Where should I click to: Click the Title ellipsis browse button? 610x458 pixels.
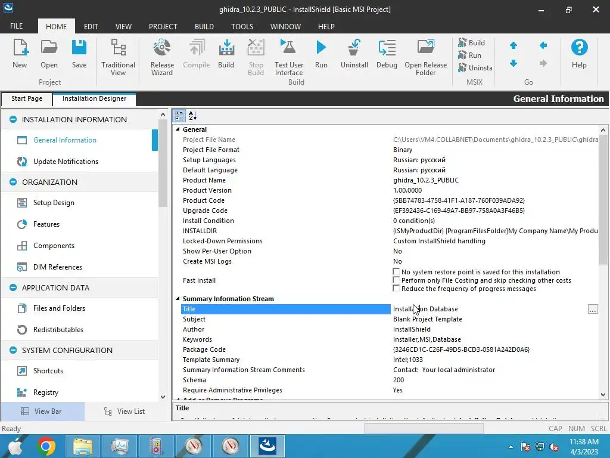(593, 310)
